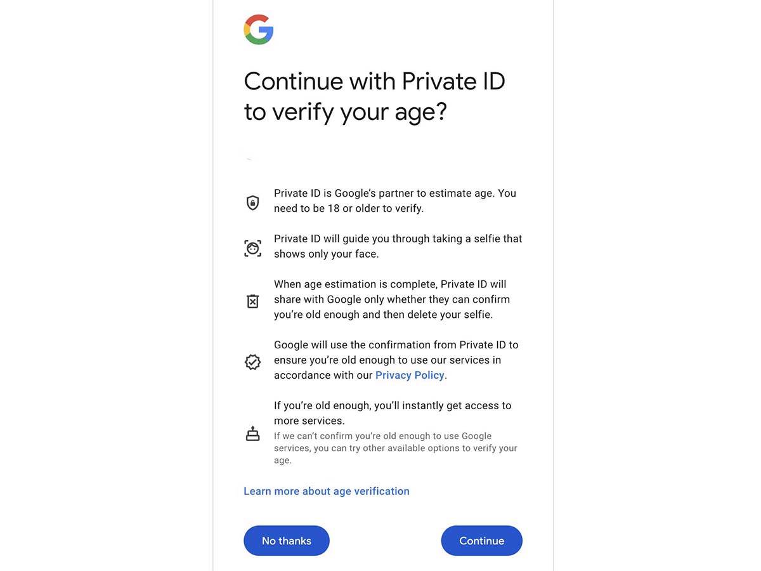
Task: Click the instant access services text
Action: coord(392,412)
